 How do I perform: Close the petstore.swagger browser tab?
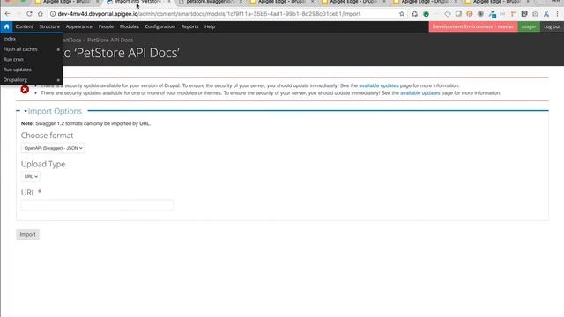point(241,2)
